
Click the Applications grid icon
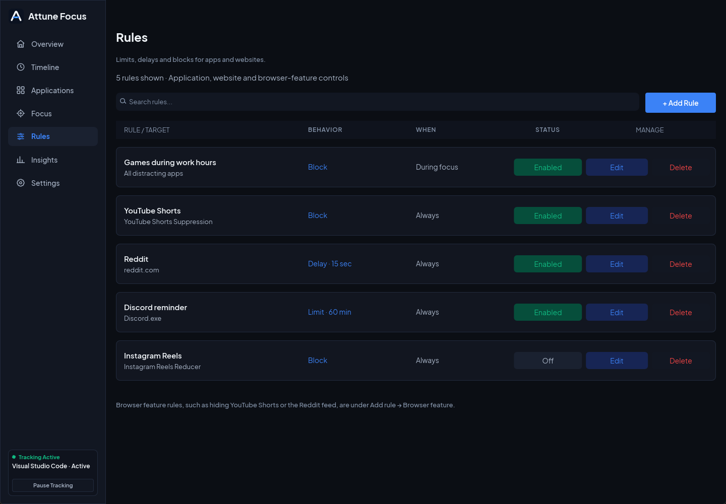[x=21, y=90]
